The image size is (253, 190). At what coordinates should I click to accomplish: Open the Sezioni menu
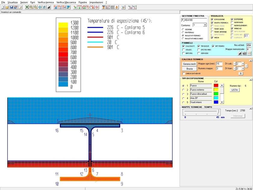[24, 2]
